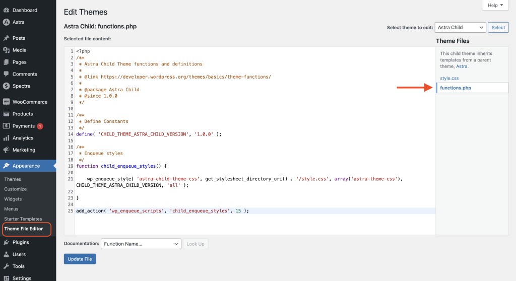
Task: Click the Spectra logo icon
Action: pyautogui.click(x=6, y=86)
